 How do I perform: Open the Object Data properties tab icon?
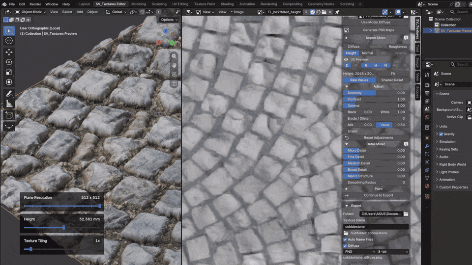[x=427, y=178]
